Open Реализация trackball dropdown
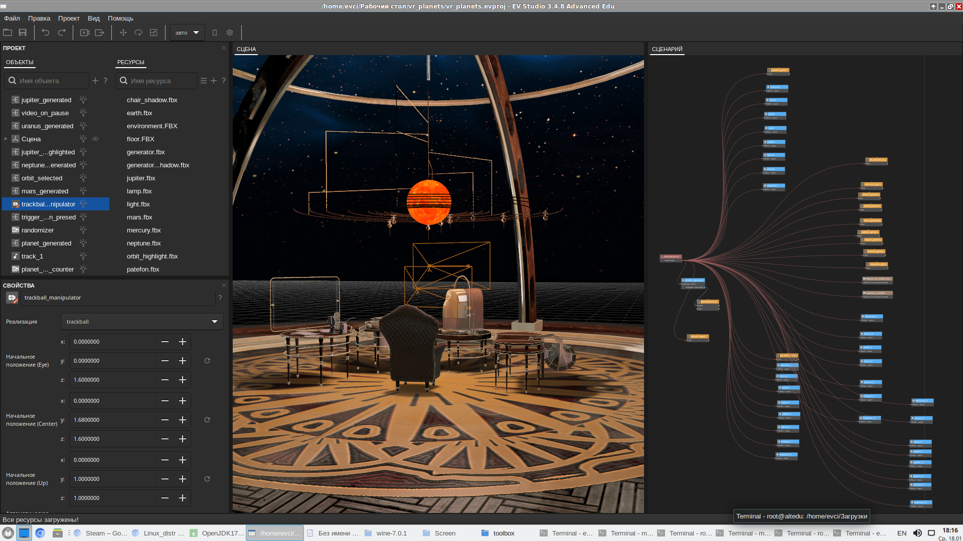This screenshot has width=963, height=541. pos(142,322)
